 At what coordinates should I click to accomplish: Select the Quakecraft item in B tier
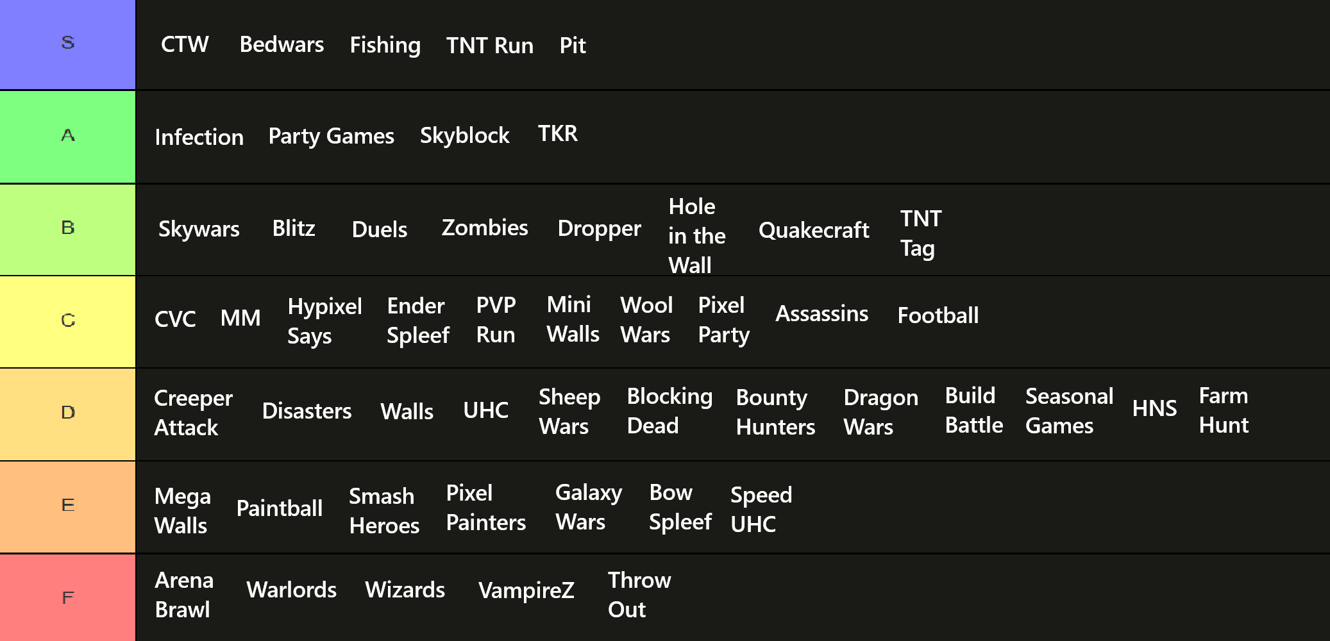[x=814, y=230]
